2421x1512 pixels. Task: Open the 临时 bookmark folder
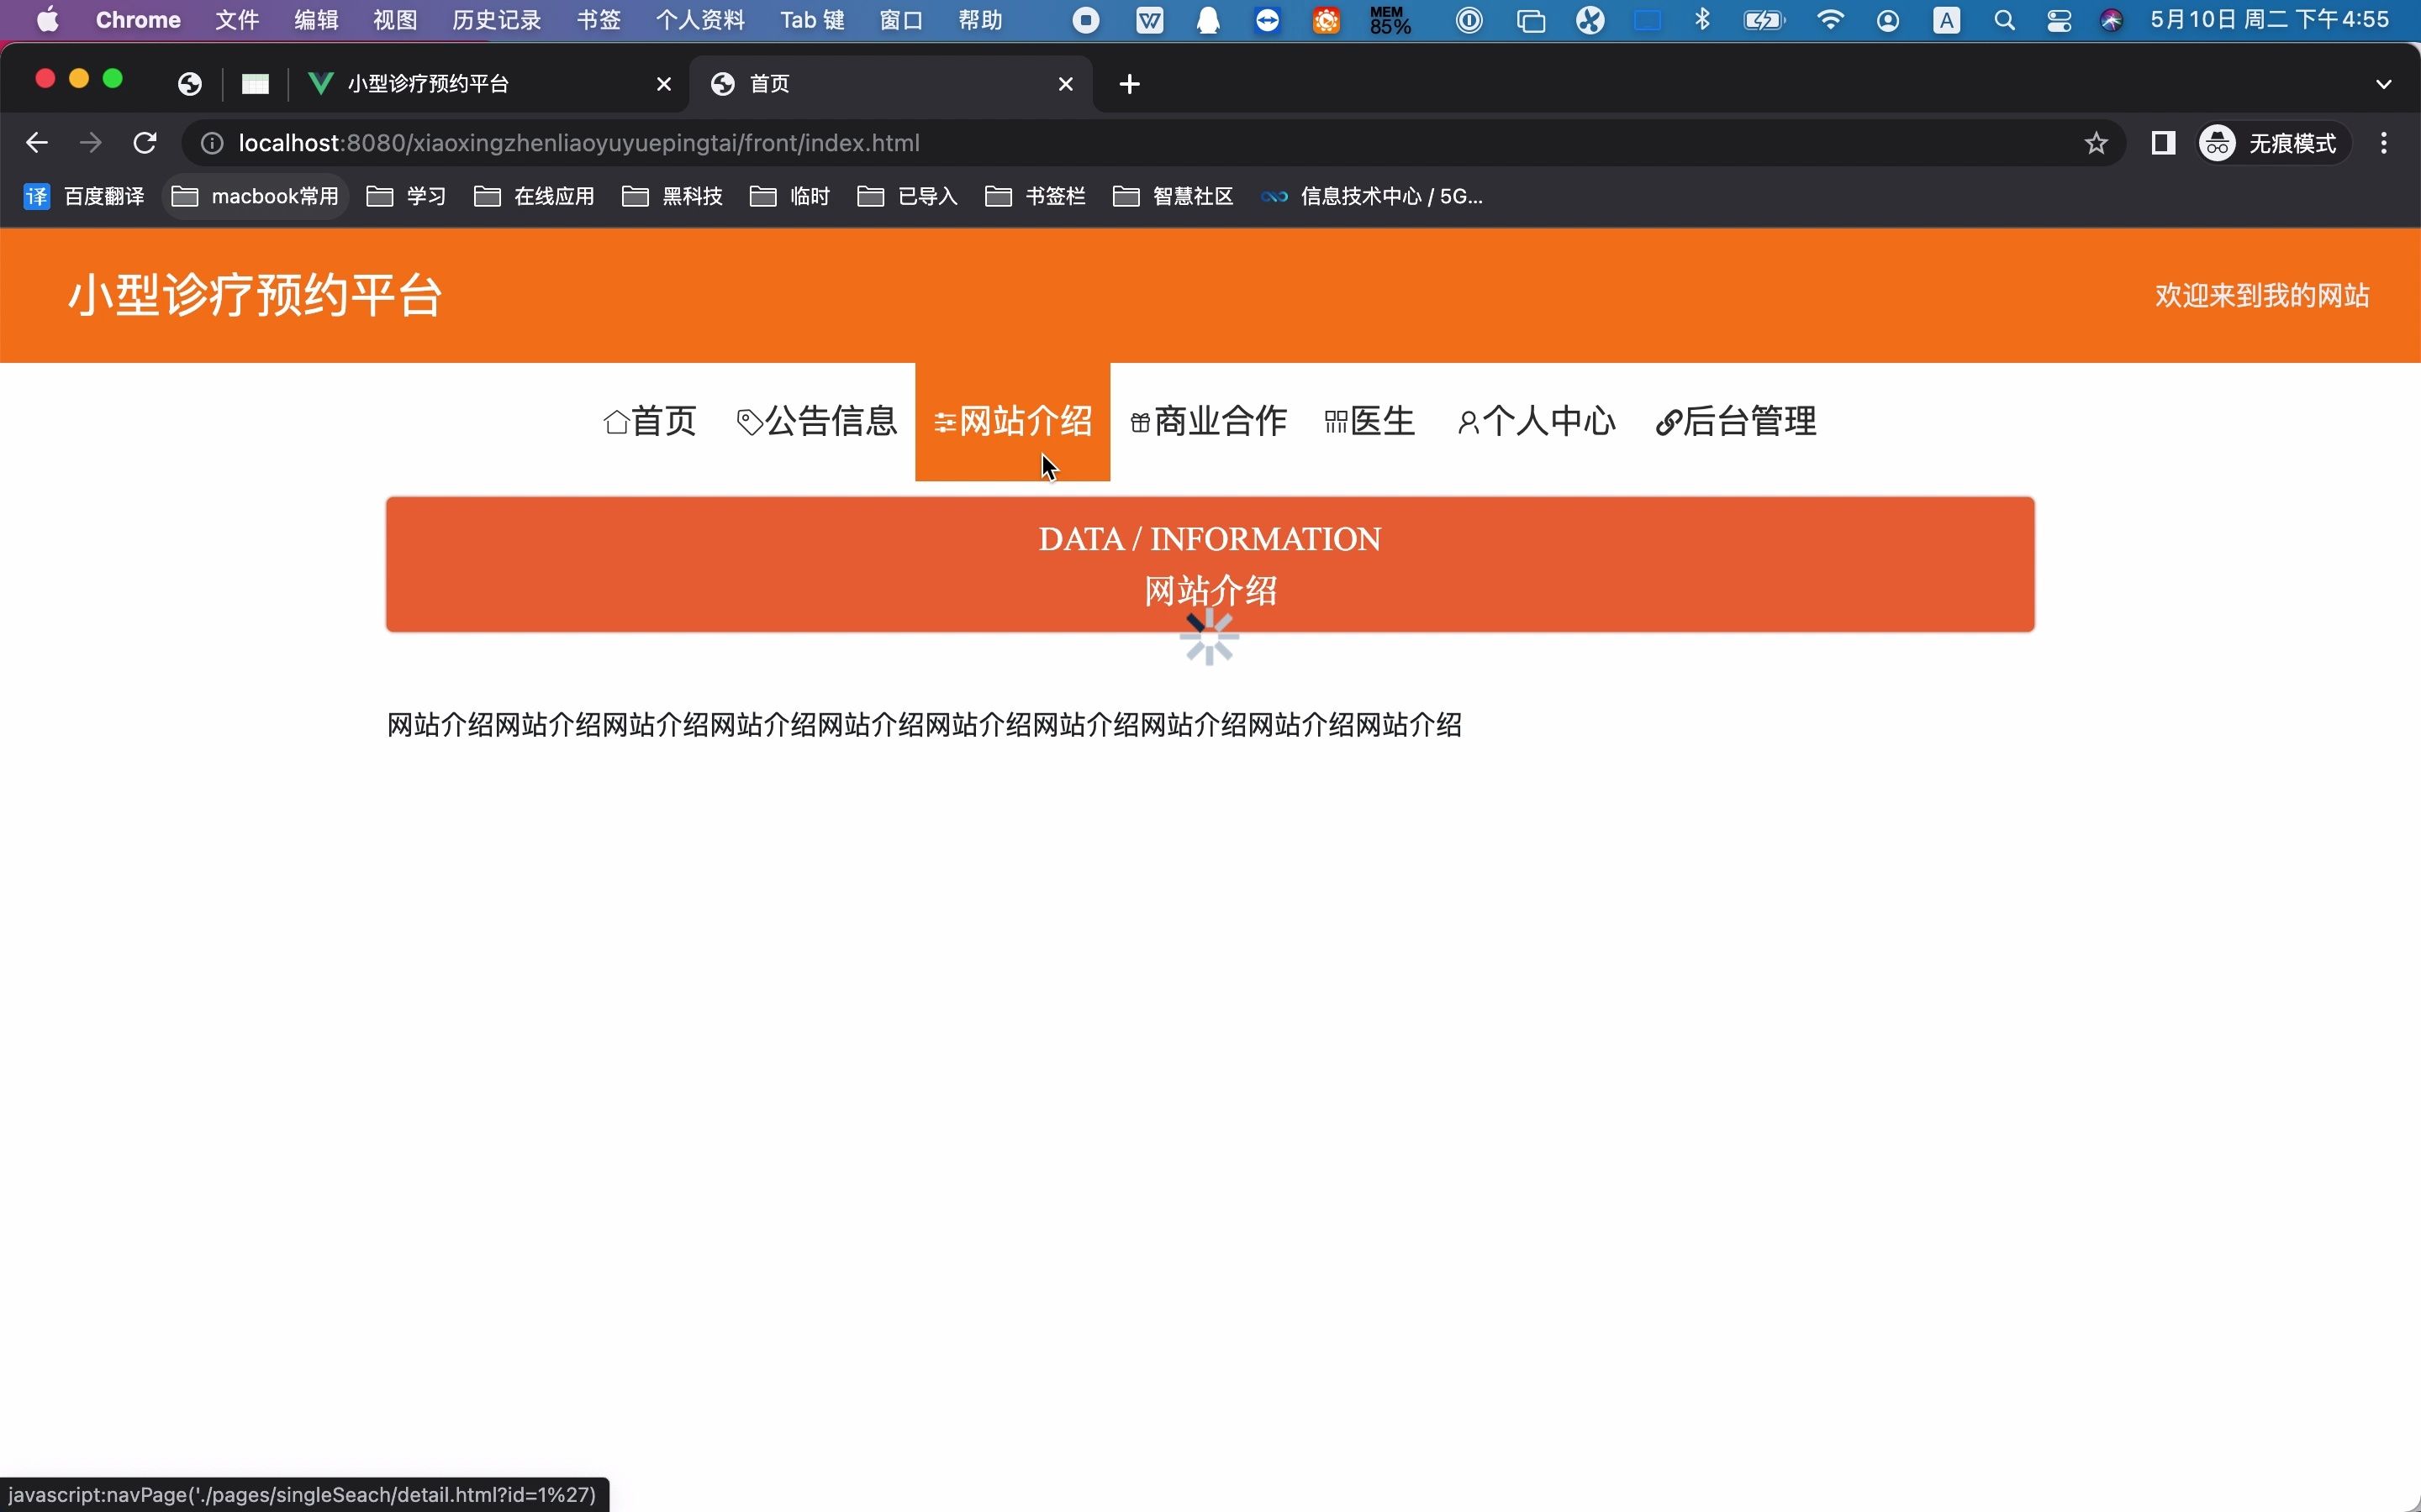(x=789, y=196)
